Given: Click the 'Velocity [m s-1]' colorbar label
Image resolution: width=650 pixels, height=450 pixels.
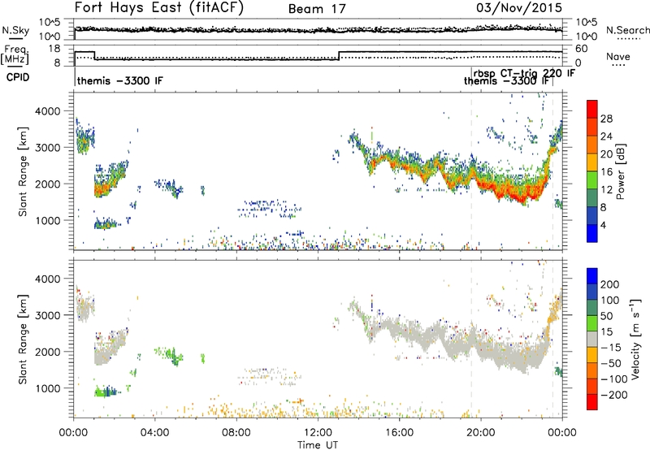Looking at the screenshot, I should [635, 339].
